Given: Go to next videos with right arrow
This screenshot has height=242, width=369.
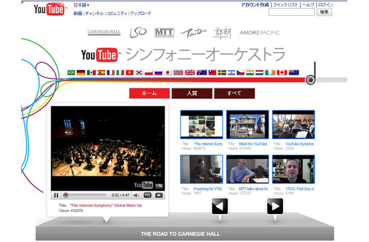Looking at the screenshot, I should 275,206.
